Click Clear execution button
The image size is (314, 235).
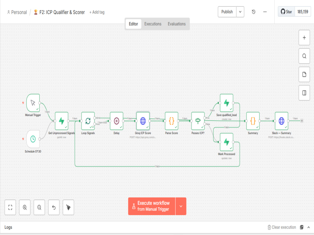[282, 227]
